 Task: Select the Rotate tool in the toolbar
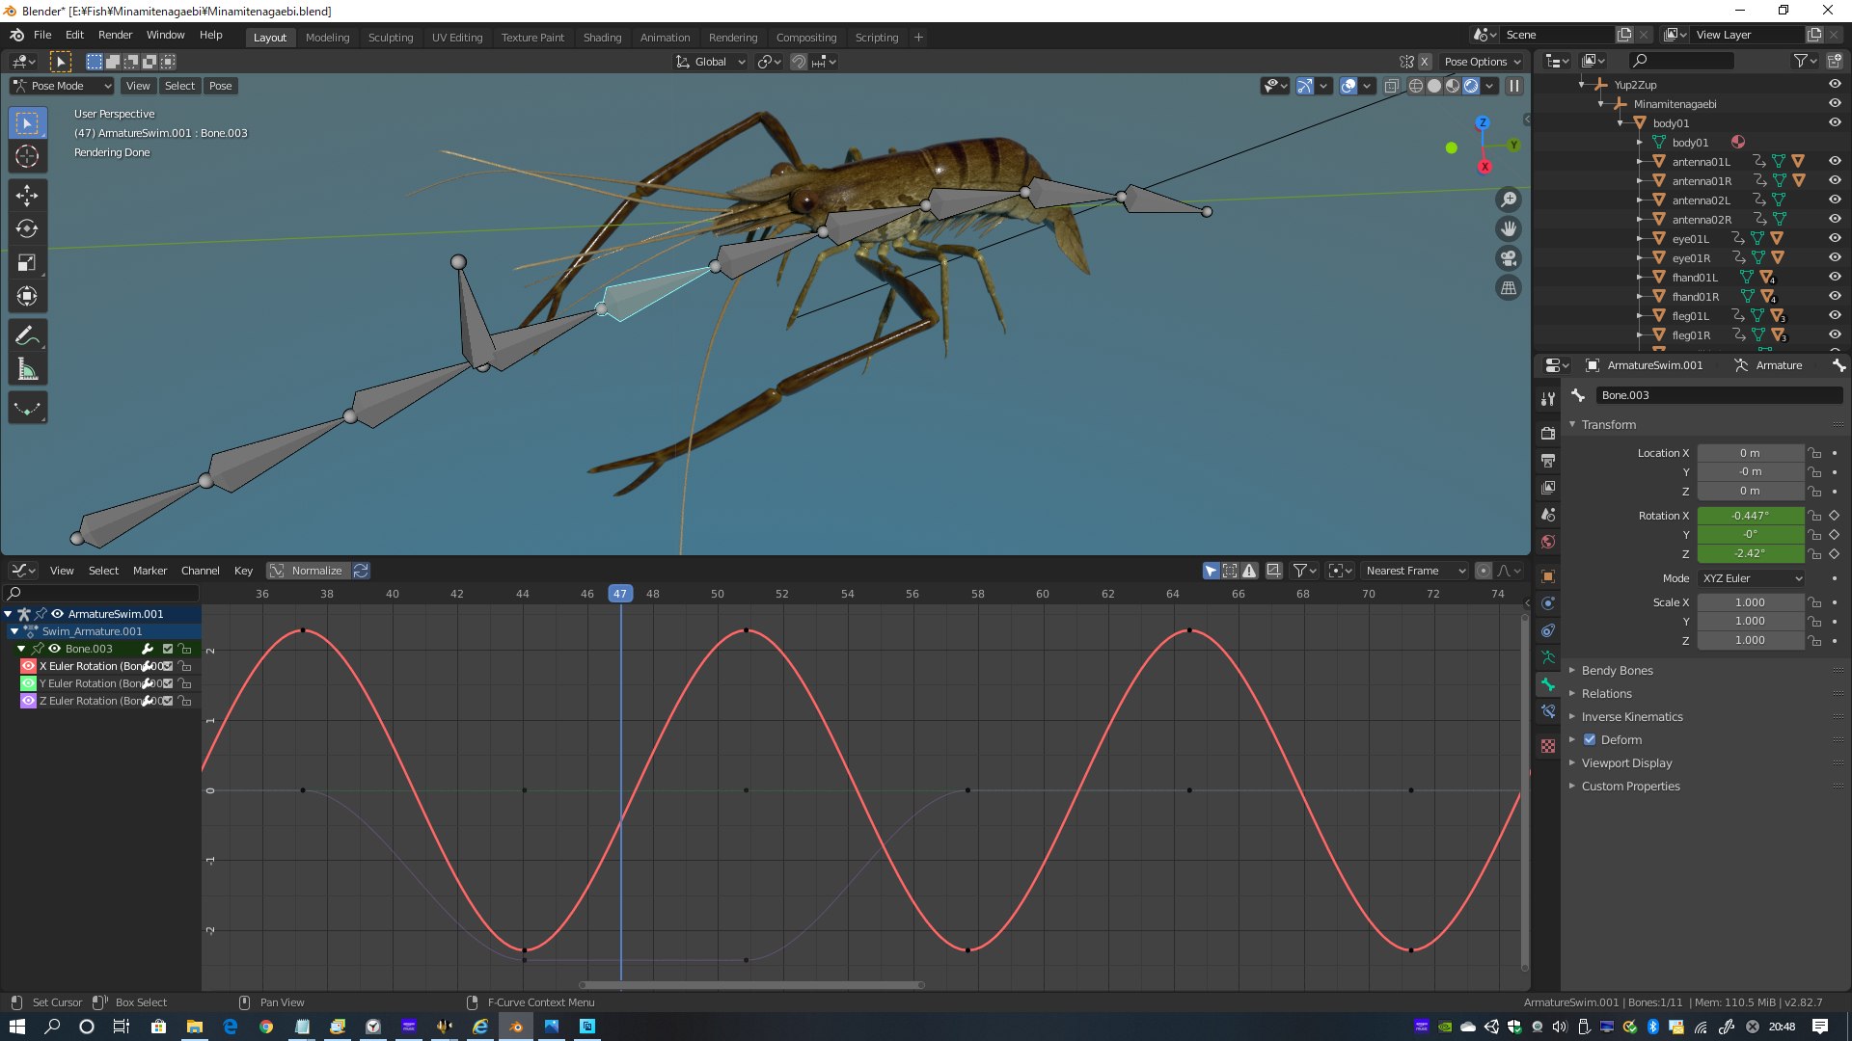(x=27, y=229)
